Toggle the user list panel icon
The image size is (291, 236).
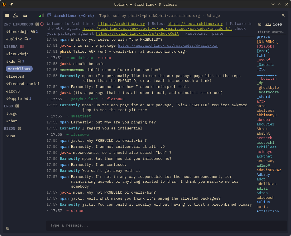260,25
